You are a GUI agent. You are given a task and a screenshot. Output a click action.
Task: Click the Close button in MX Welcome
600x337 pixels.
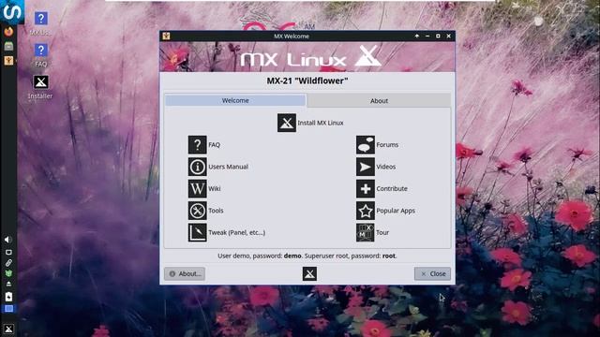432,273
